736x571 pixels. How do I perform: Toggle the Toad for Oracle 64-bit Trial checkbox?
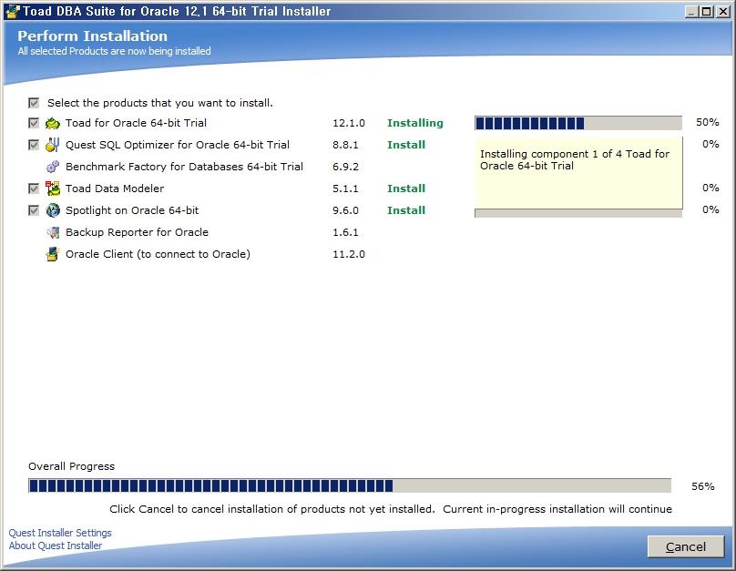coord(34,123)
